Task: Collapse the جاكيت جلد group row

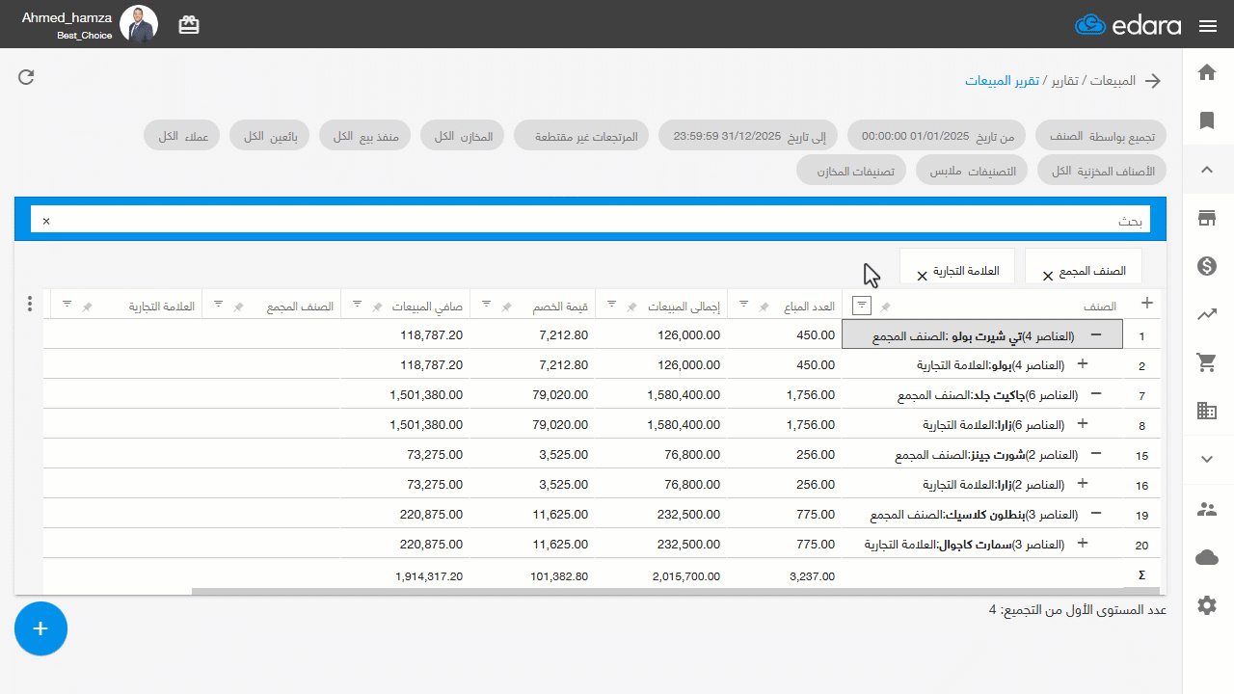Action: (x=1096, y=394)
